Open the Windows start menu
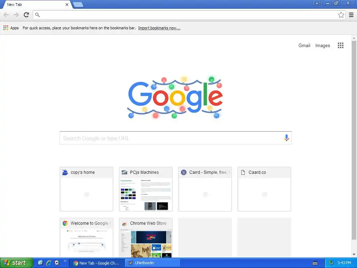Image resolution: width=357 pixels, height=268 pixels. click(x=16, y=263)
